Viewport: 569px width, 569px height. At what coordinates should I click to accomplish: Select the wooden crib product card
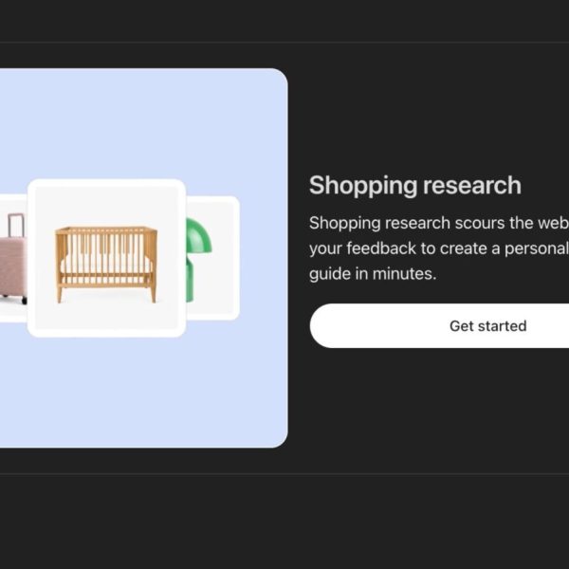[x=106, y=257]
